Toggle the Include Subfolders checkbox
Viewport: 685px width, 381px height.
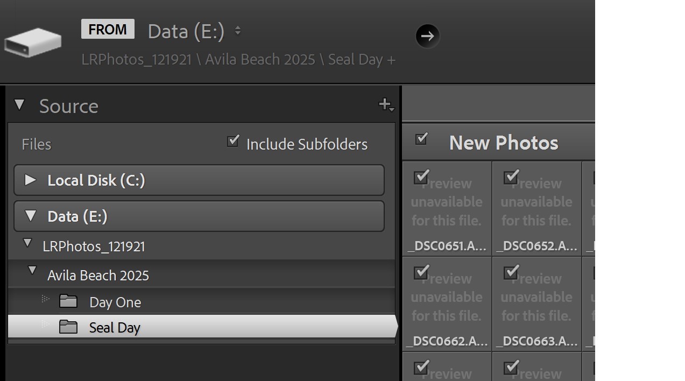point(233,141)
